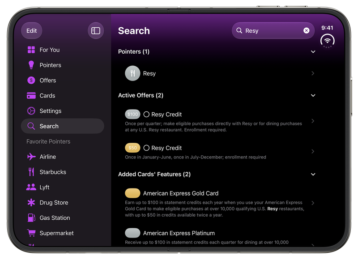The height and width of the screenshot is (260, 358).
Task: Mark the $100 Resy Credit as used
Action: 146,115
